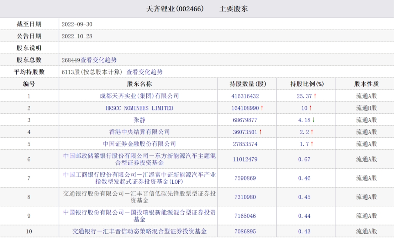Click the 持股数量(股) column header
The height and width of the screenshot is (238, 394).
tap(248, 84)
